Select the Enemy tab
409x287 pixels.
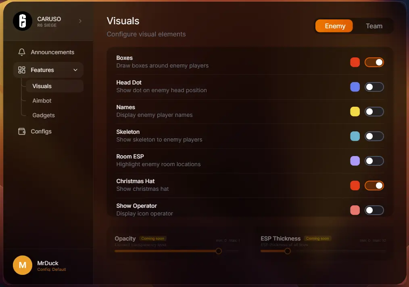point(334,26)
